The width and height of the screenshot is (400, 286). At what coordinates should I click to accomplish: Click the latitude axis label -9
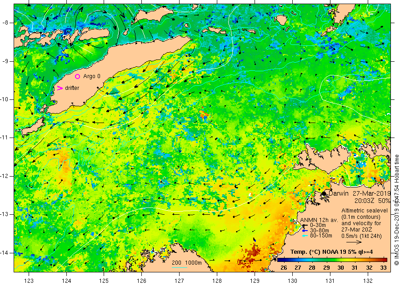pyautogui.click(x=5, y=61)
